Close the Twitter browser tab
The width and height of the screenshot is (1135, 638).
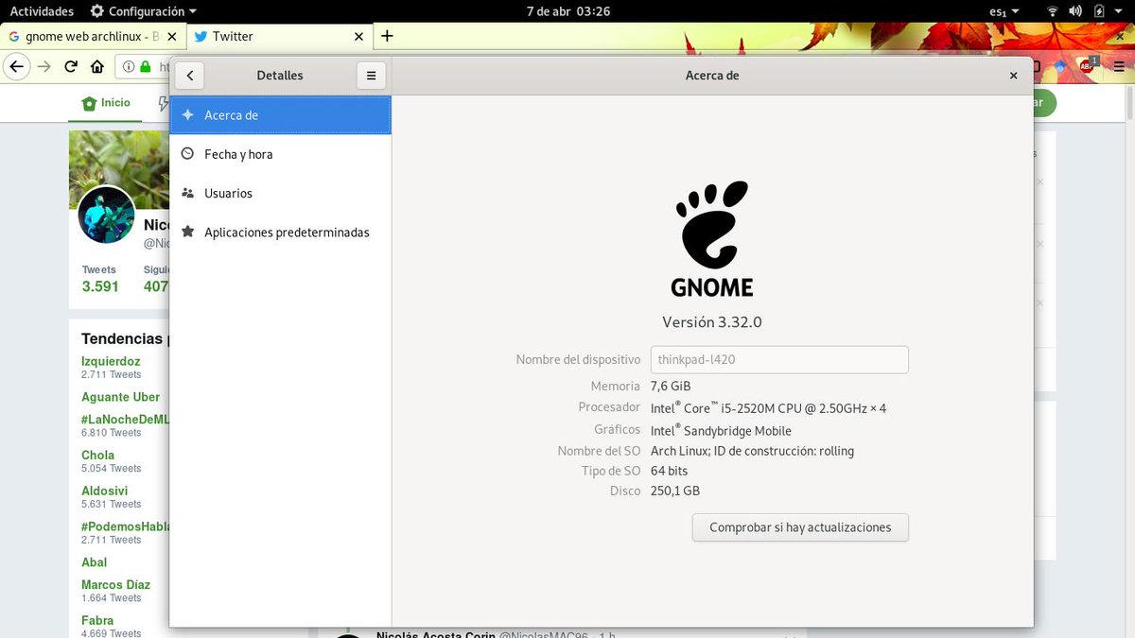[358, 36]
